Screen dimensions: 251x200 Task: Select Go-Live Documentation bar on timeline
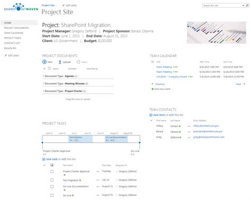116,139
